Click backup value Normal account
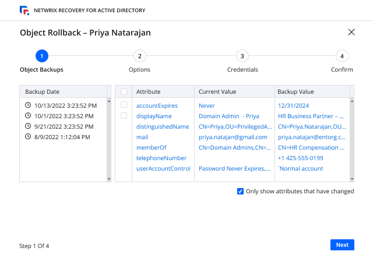 (x=301, y=168)
